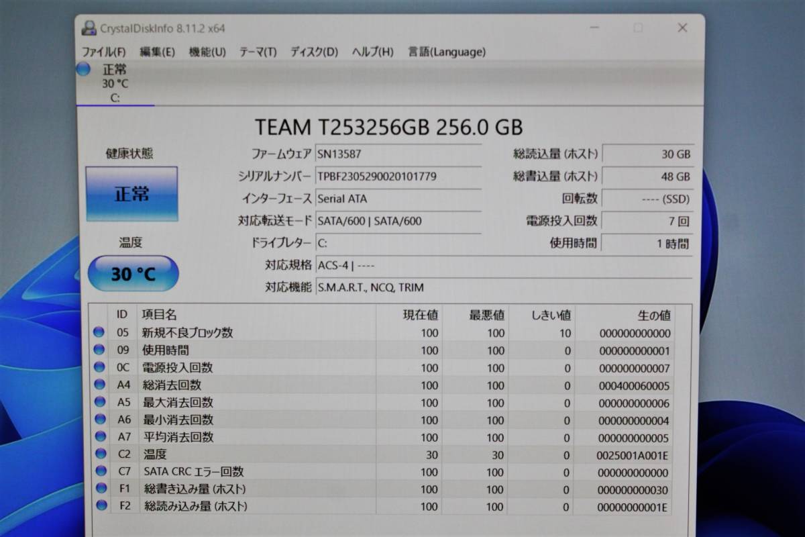Click the 最悪値 column header

click(475, 314)
